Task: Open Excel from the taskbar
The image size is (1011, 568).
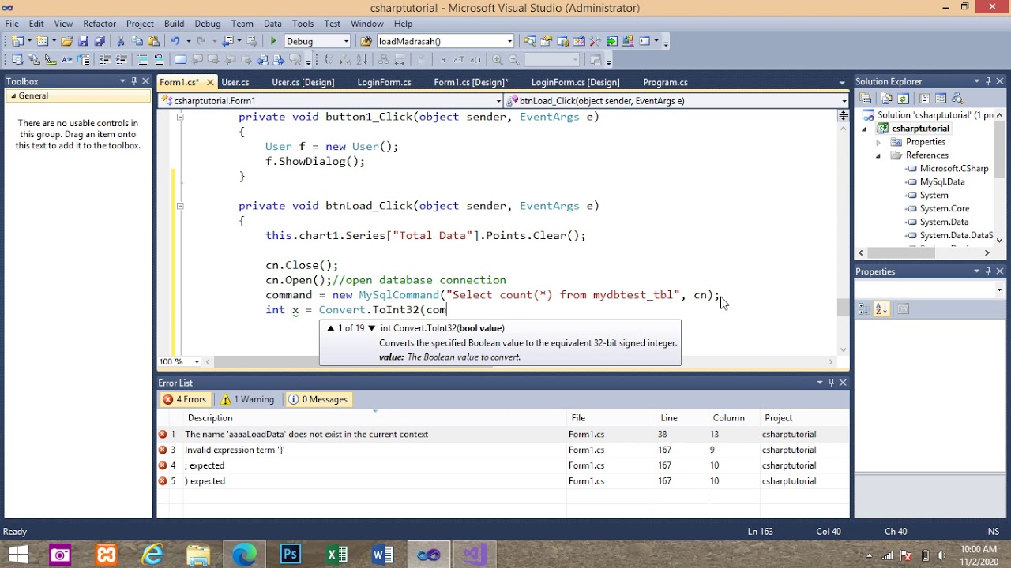Action: (x=336, y=555)
